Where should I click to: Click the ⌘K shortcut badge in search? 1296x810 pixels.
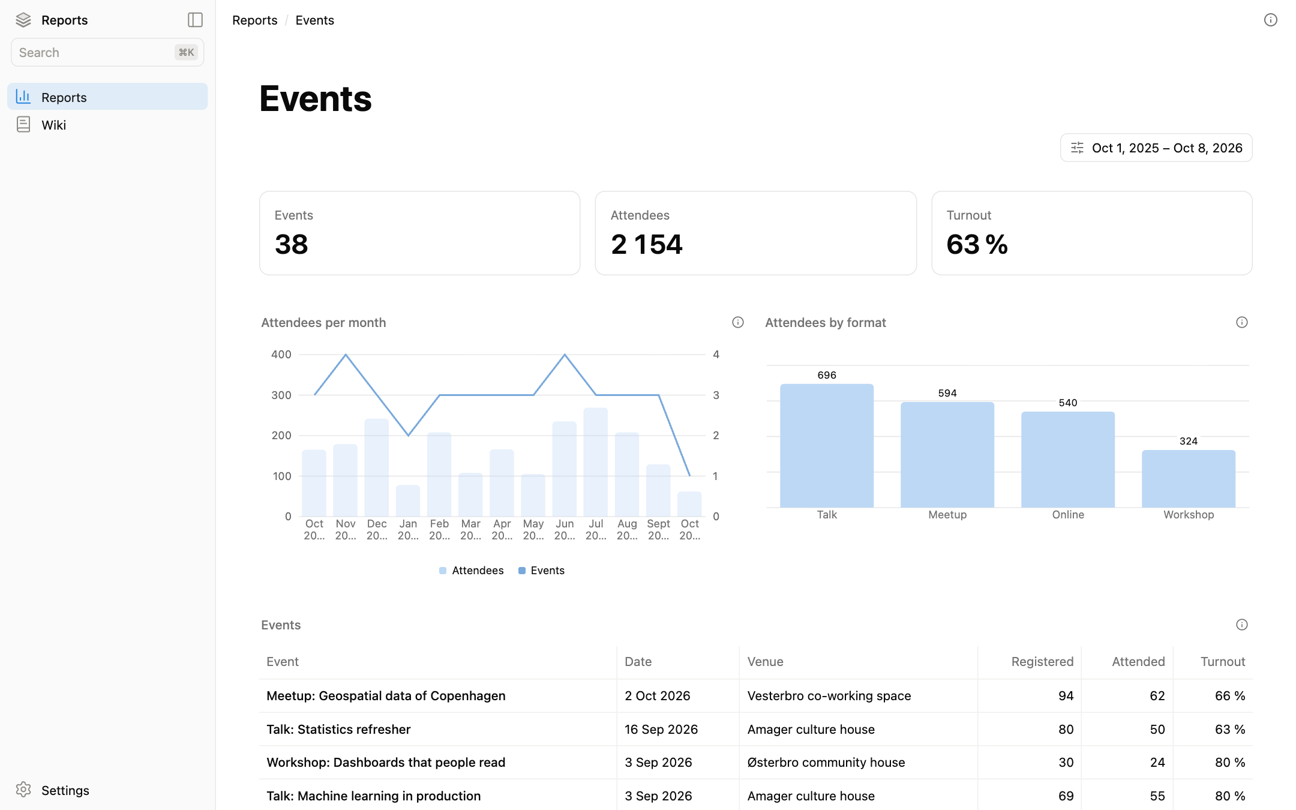(x=186, y=52)
